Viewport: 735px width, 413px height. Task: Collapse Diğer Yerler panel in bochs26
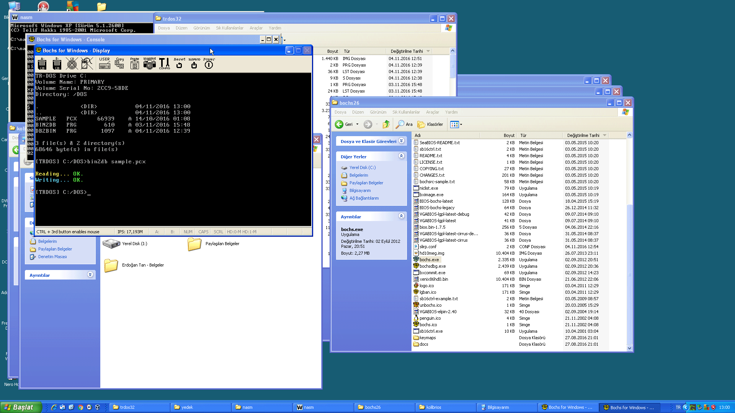401,156
